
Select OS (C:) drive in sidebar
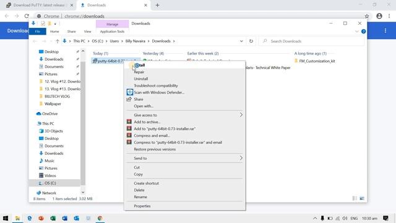[x=50, y=183]
